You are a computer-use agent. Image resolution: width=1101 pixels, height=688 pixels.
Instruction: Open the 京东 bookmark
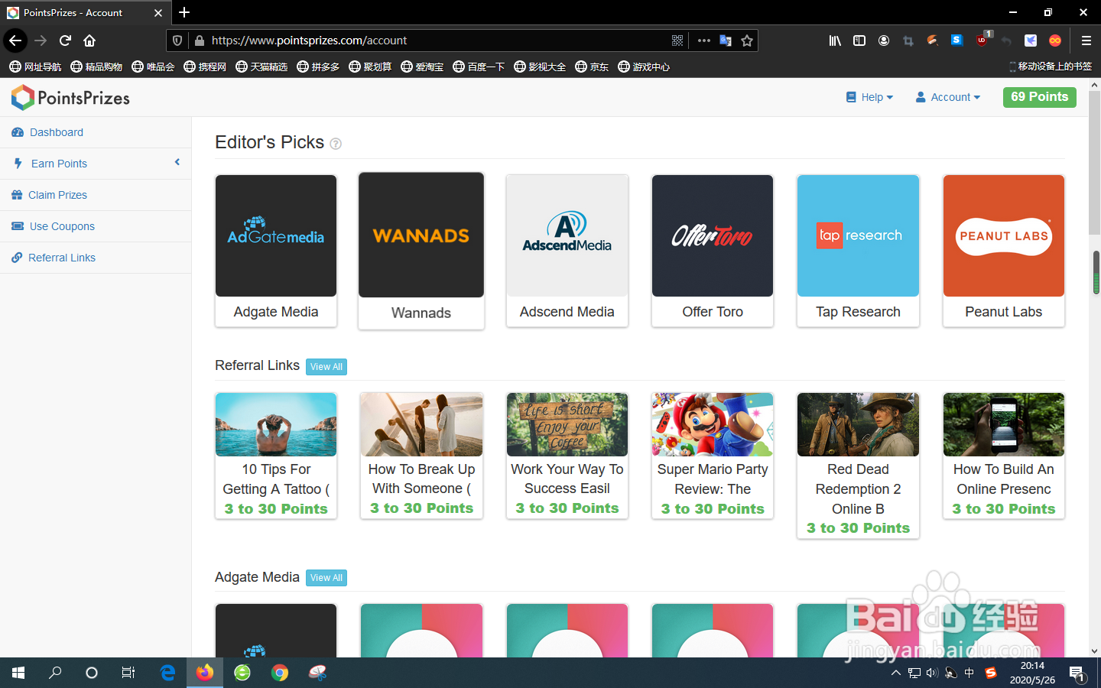coord(592,67)
